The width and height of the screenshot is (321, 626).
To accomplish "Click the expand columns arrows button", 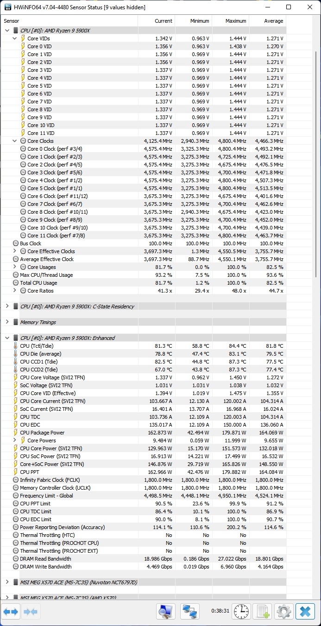I will click(10, 612).
